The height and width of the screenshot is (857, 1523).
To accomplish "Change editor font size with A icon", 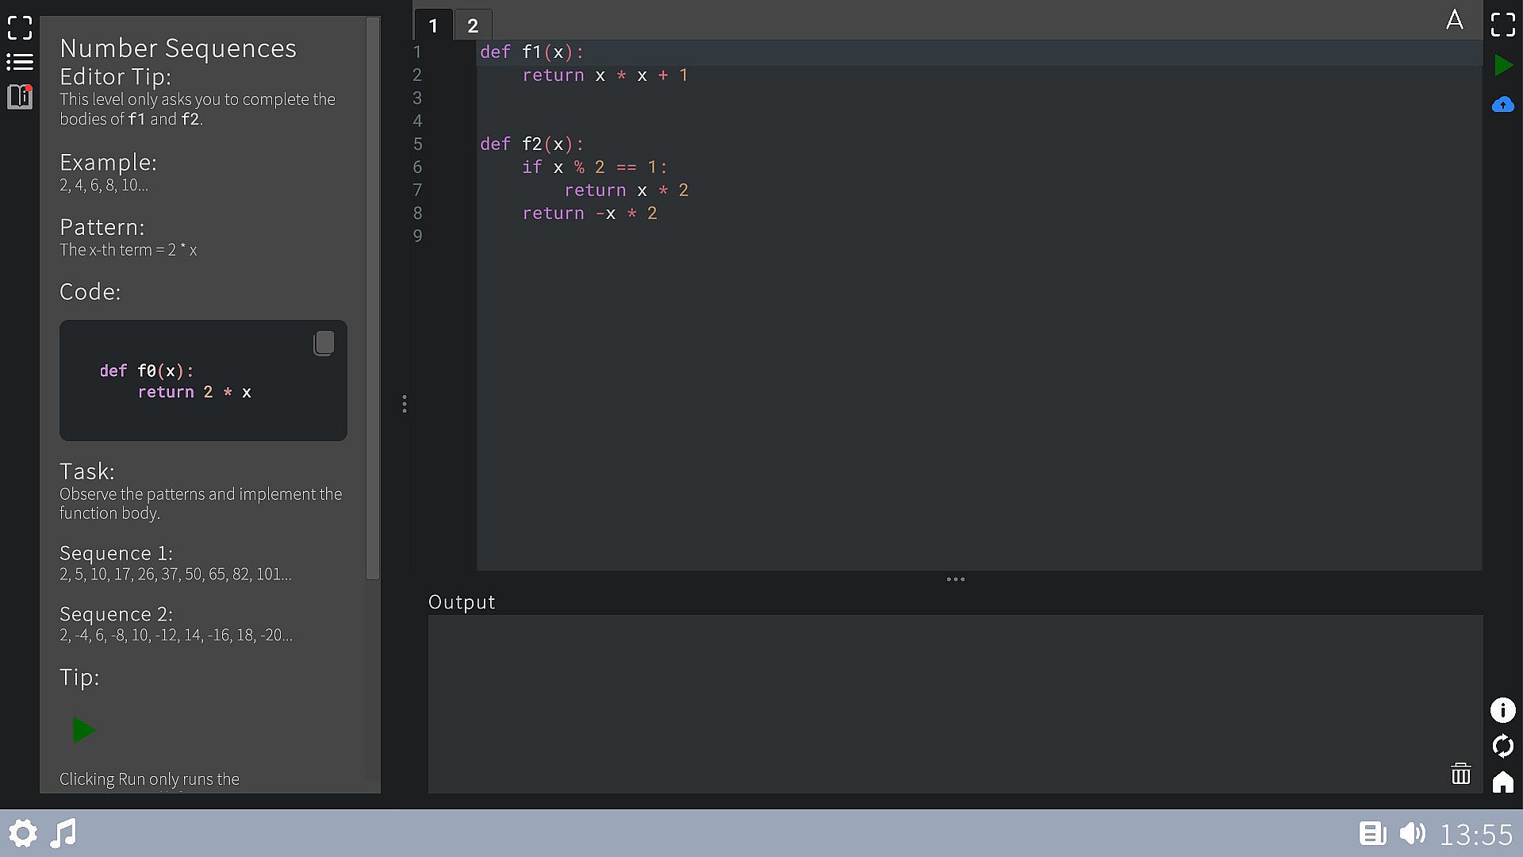I will 1455,20.
